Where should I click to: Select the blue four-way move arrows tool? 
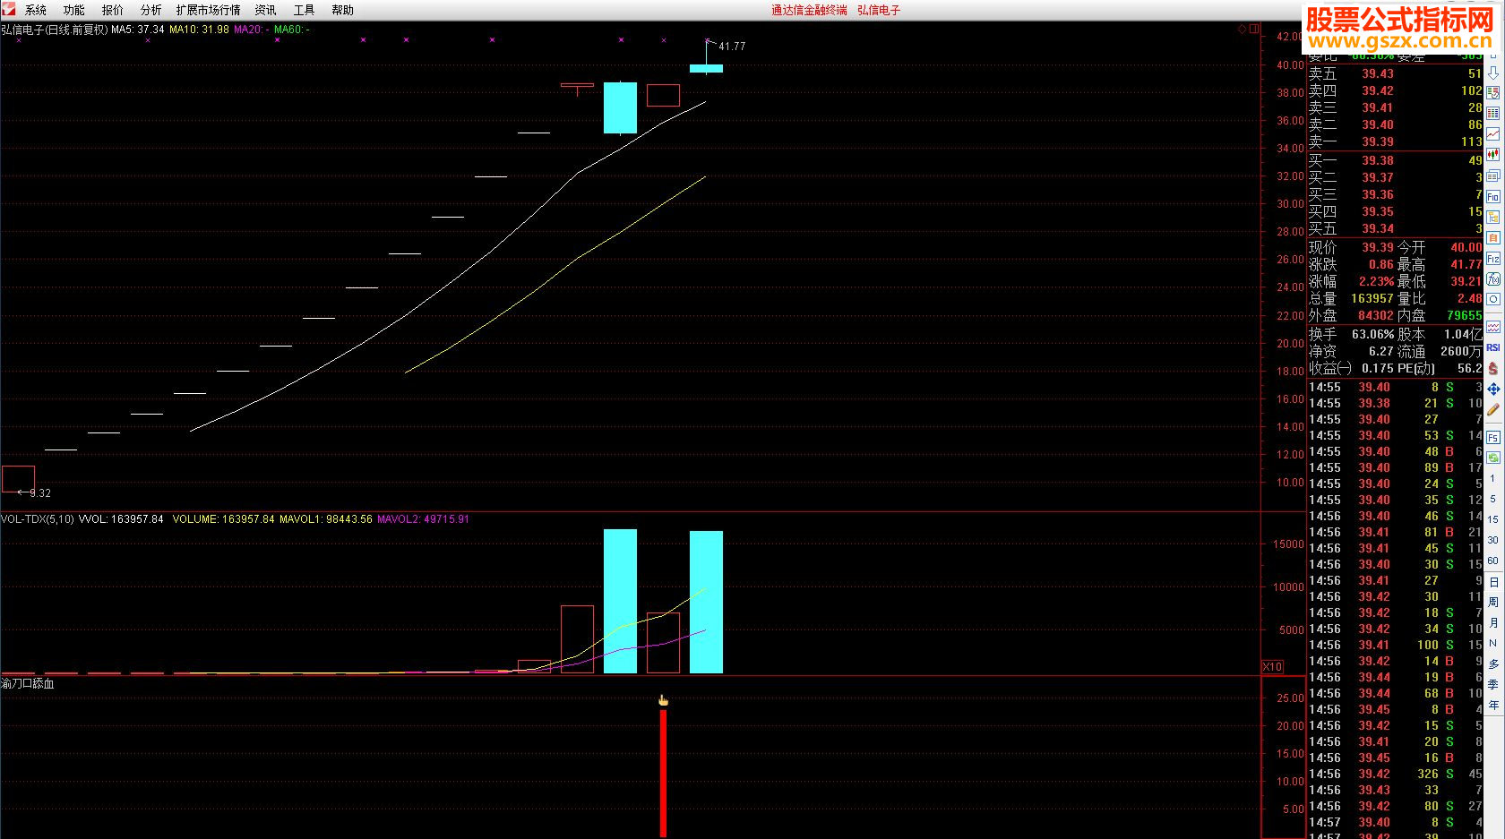tap(1493, 389)
